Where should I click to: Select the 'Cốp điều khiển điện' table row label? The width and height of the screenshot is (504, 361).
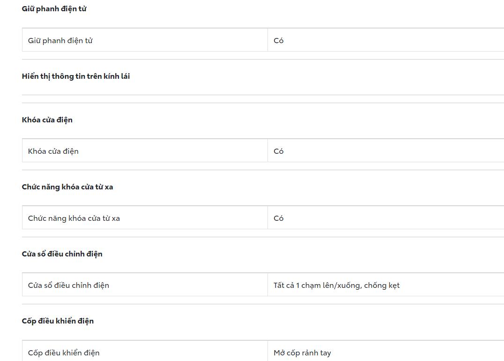[64, 353]
